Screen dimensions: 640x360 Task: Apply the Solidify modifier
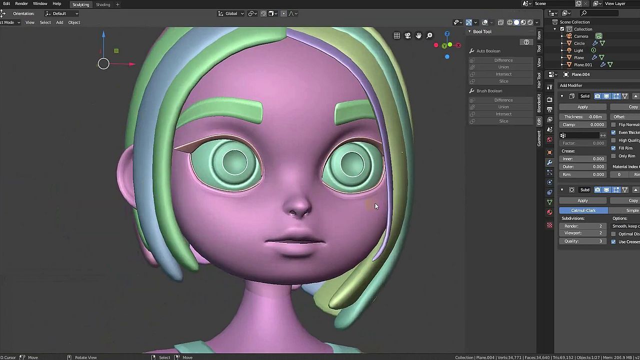tap(582, 107)
